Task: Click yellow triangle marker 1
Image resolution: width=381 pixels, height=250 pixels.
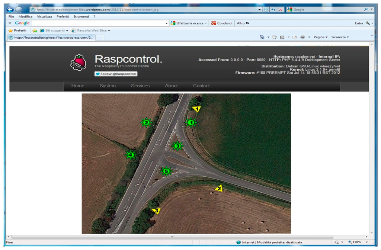Action: pos(196,109)
